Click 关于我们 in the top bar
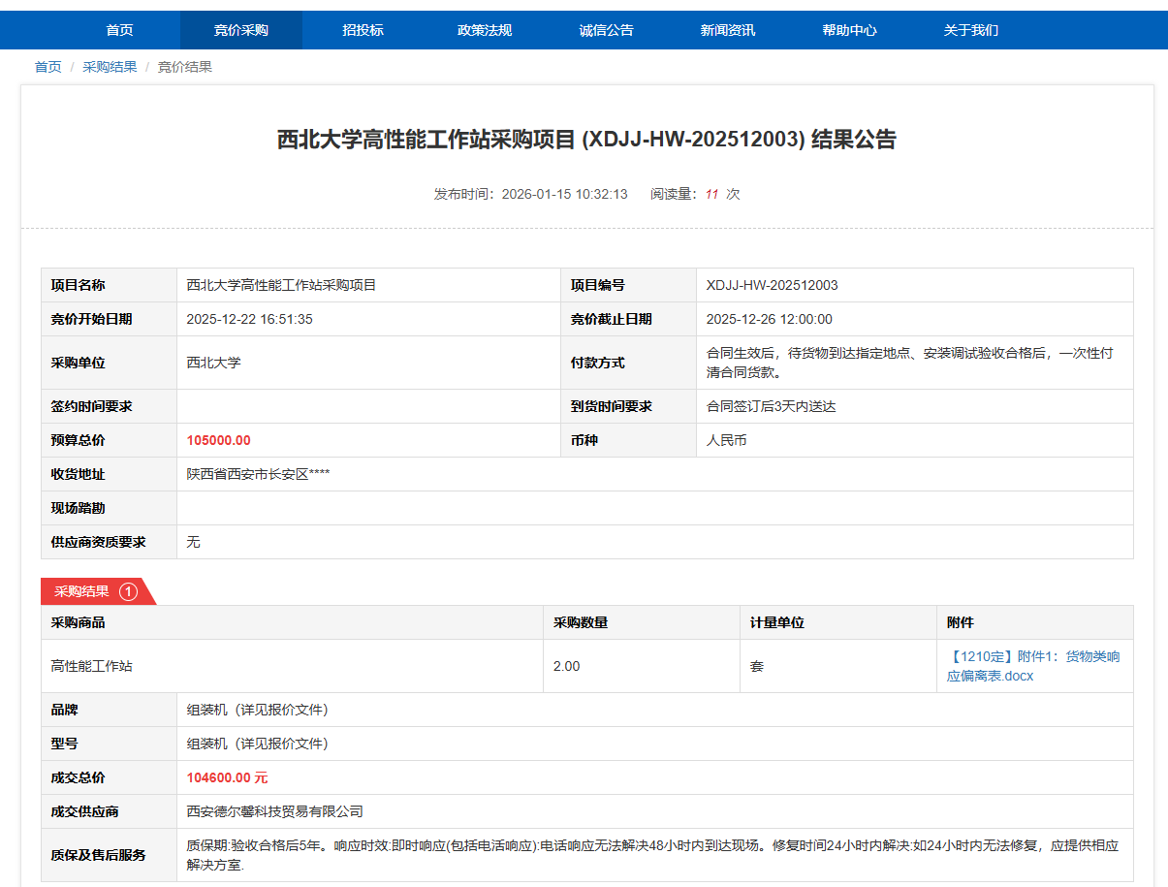Screen dimensions: 1168x887 click(x=970, y=30)
